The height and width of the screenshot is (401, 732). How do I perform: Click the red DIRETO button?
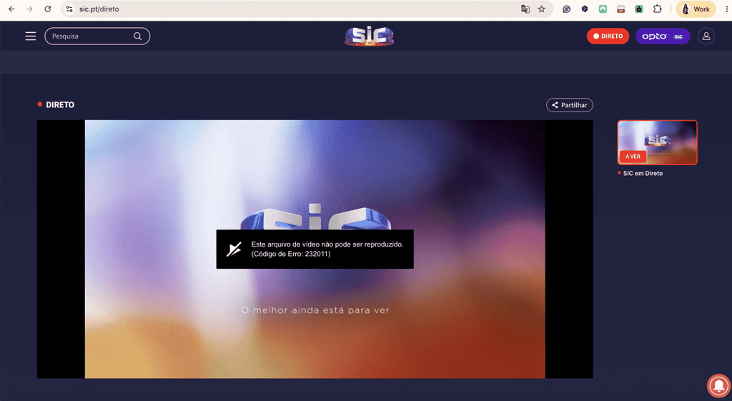click(608, 36)
